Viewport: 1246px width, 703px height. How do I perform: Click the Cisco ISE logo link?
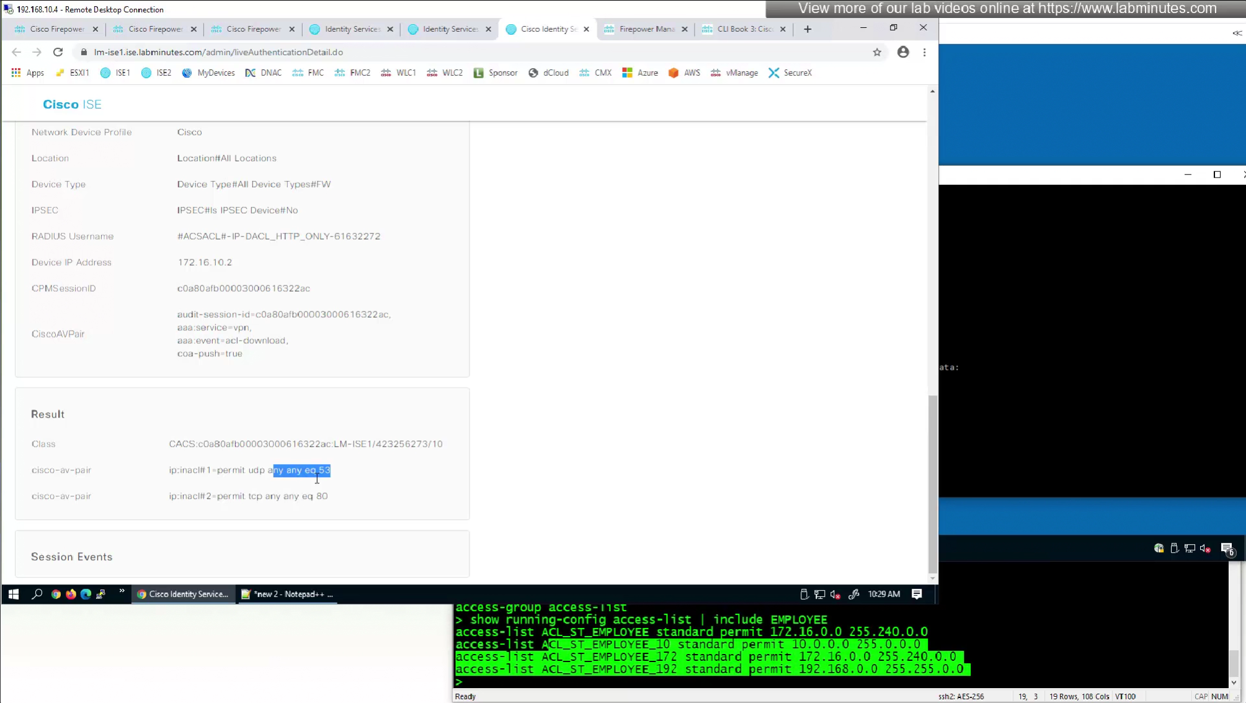pyautogui.click(x=72, y=104)
